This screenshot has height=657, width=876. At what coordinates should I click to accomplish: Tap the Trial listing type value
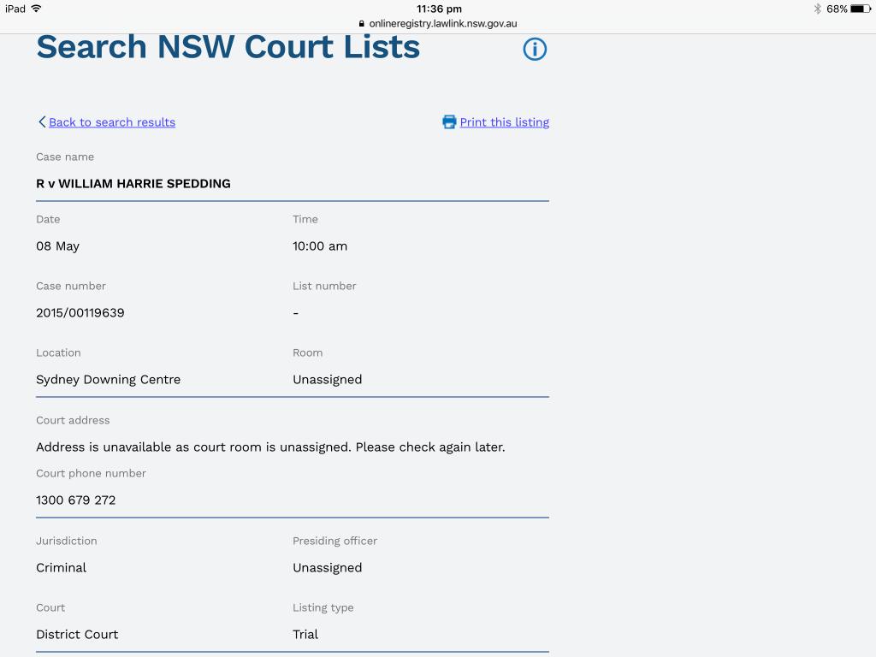(x=305, y=635)
